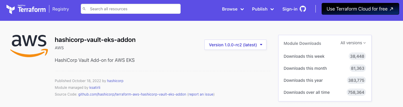Click the Terraform logo icon
403x107 pixels.
pos(11,9)
